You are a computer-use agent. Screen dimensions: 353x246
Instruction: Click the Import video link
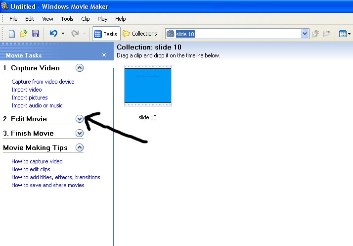click(27, 90)
